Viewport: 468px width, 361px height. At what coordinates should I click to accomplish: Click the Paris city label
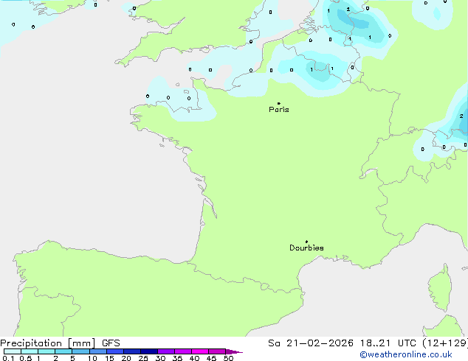tap(279, 110)
